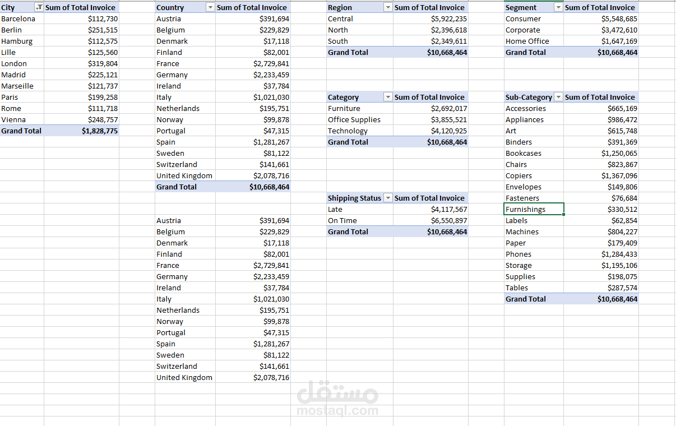
Task: Select the Barcelona city cell
Action: point(22,18)
